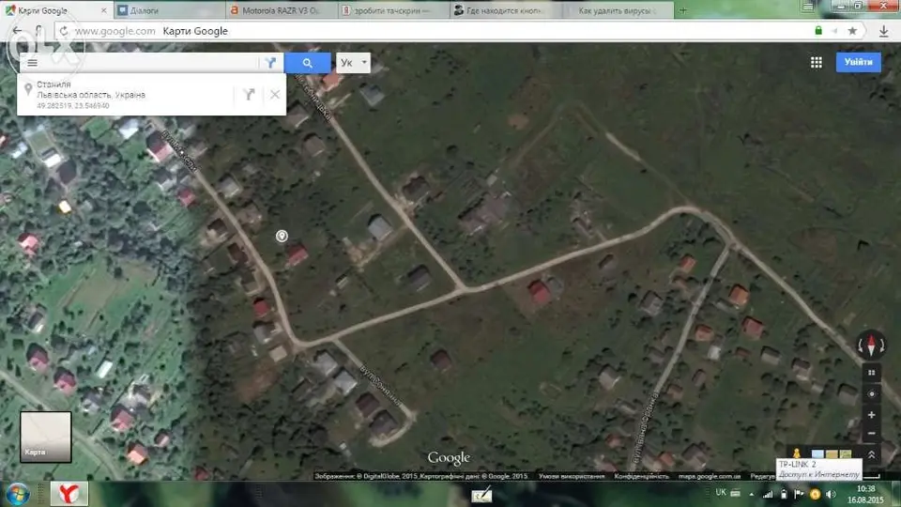Open Конфіденційність link
Viewport: 901px width, 507px height.
pyautogui.click(x=641, y=476)
